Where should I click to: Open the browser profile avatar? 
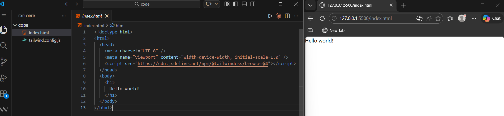click(x=462, y=18)
